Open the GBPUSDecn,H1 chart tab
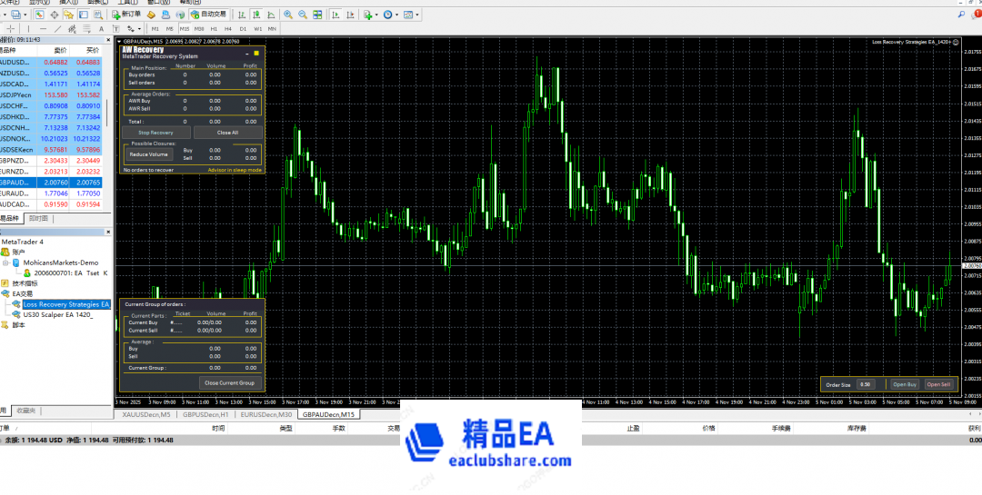982x495 pixels. [205, 414]
